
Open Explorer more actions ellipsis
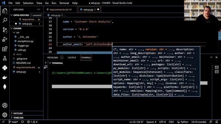pos(38,9)
